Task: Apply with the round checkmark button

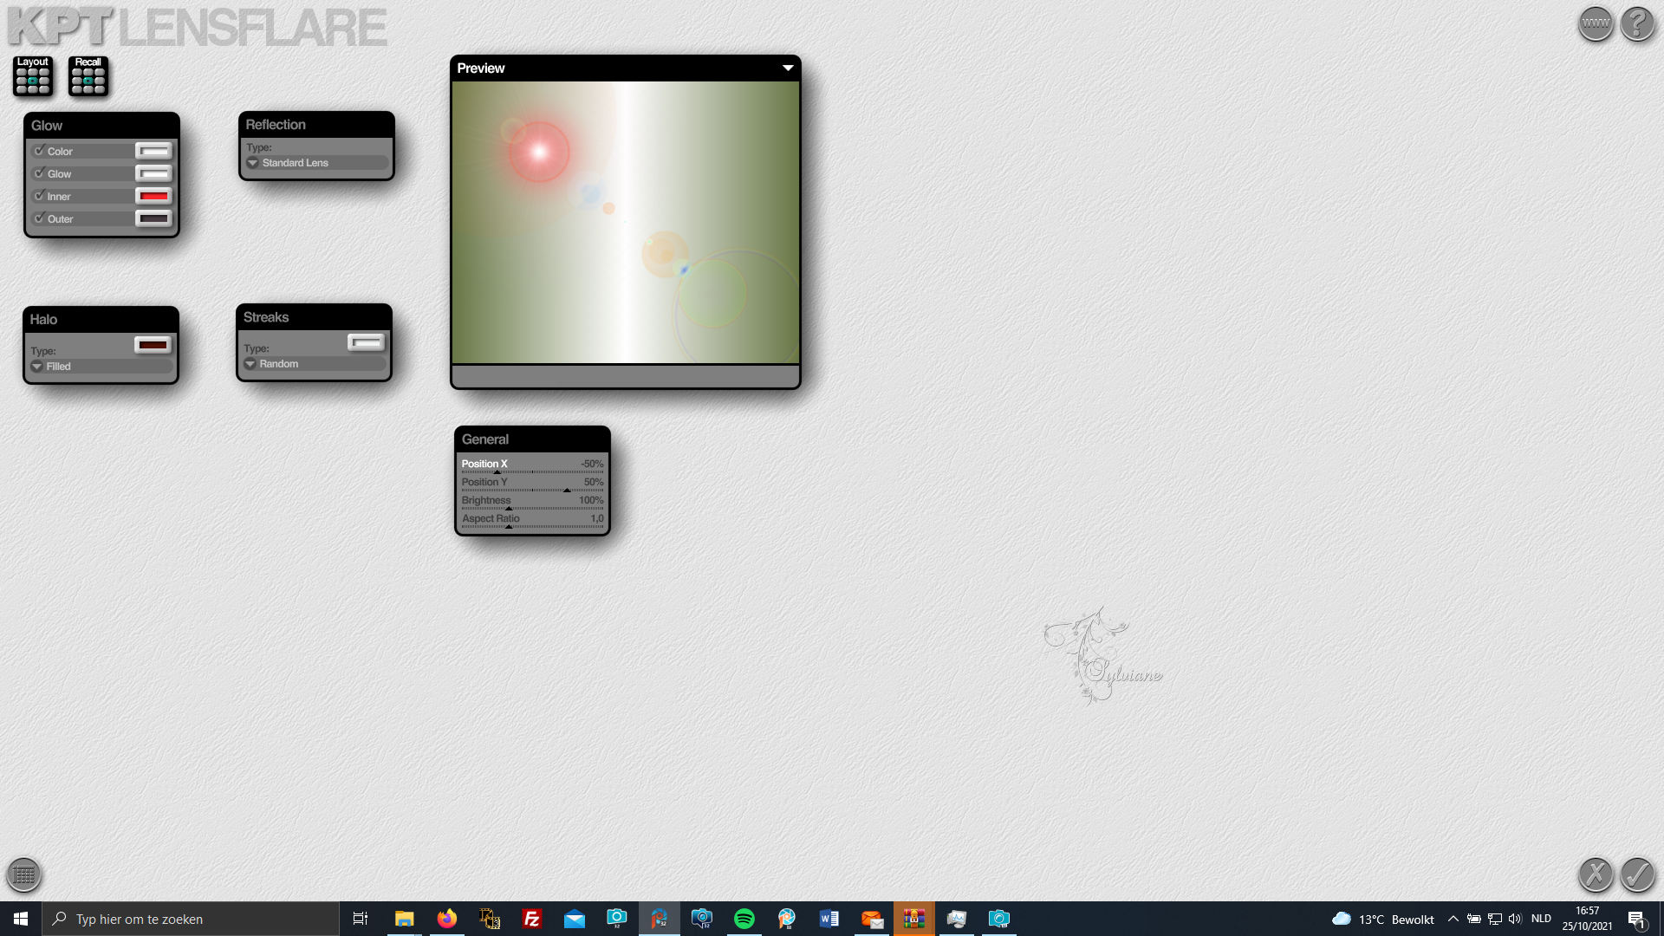Action: click(x=1638, y=874)
